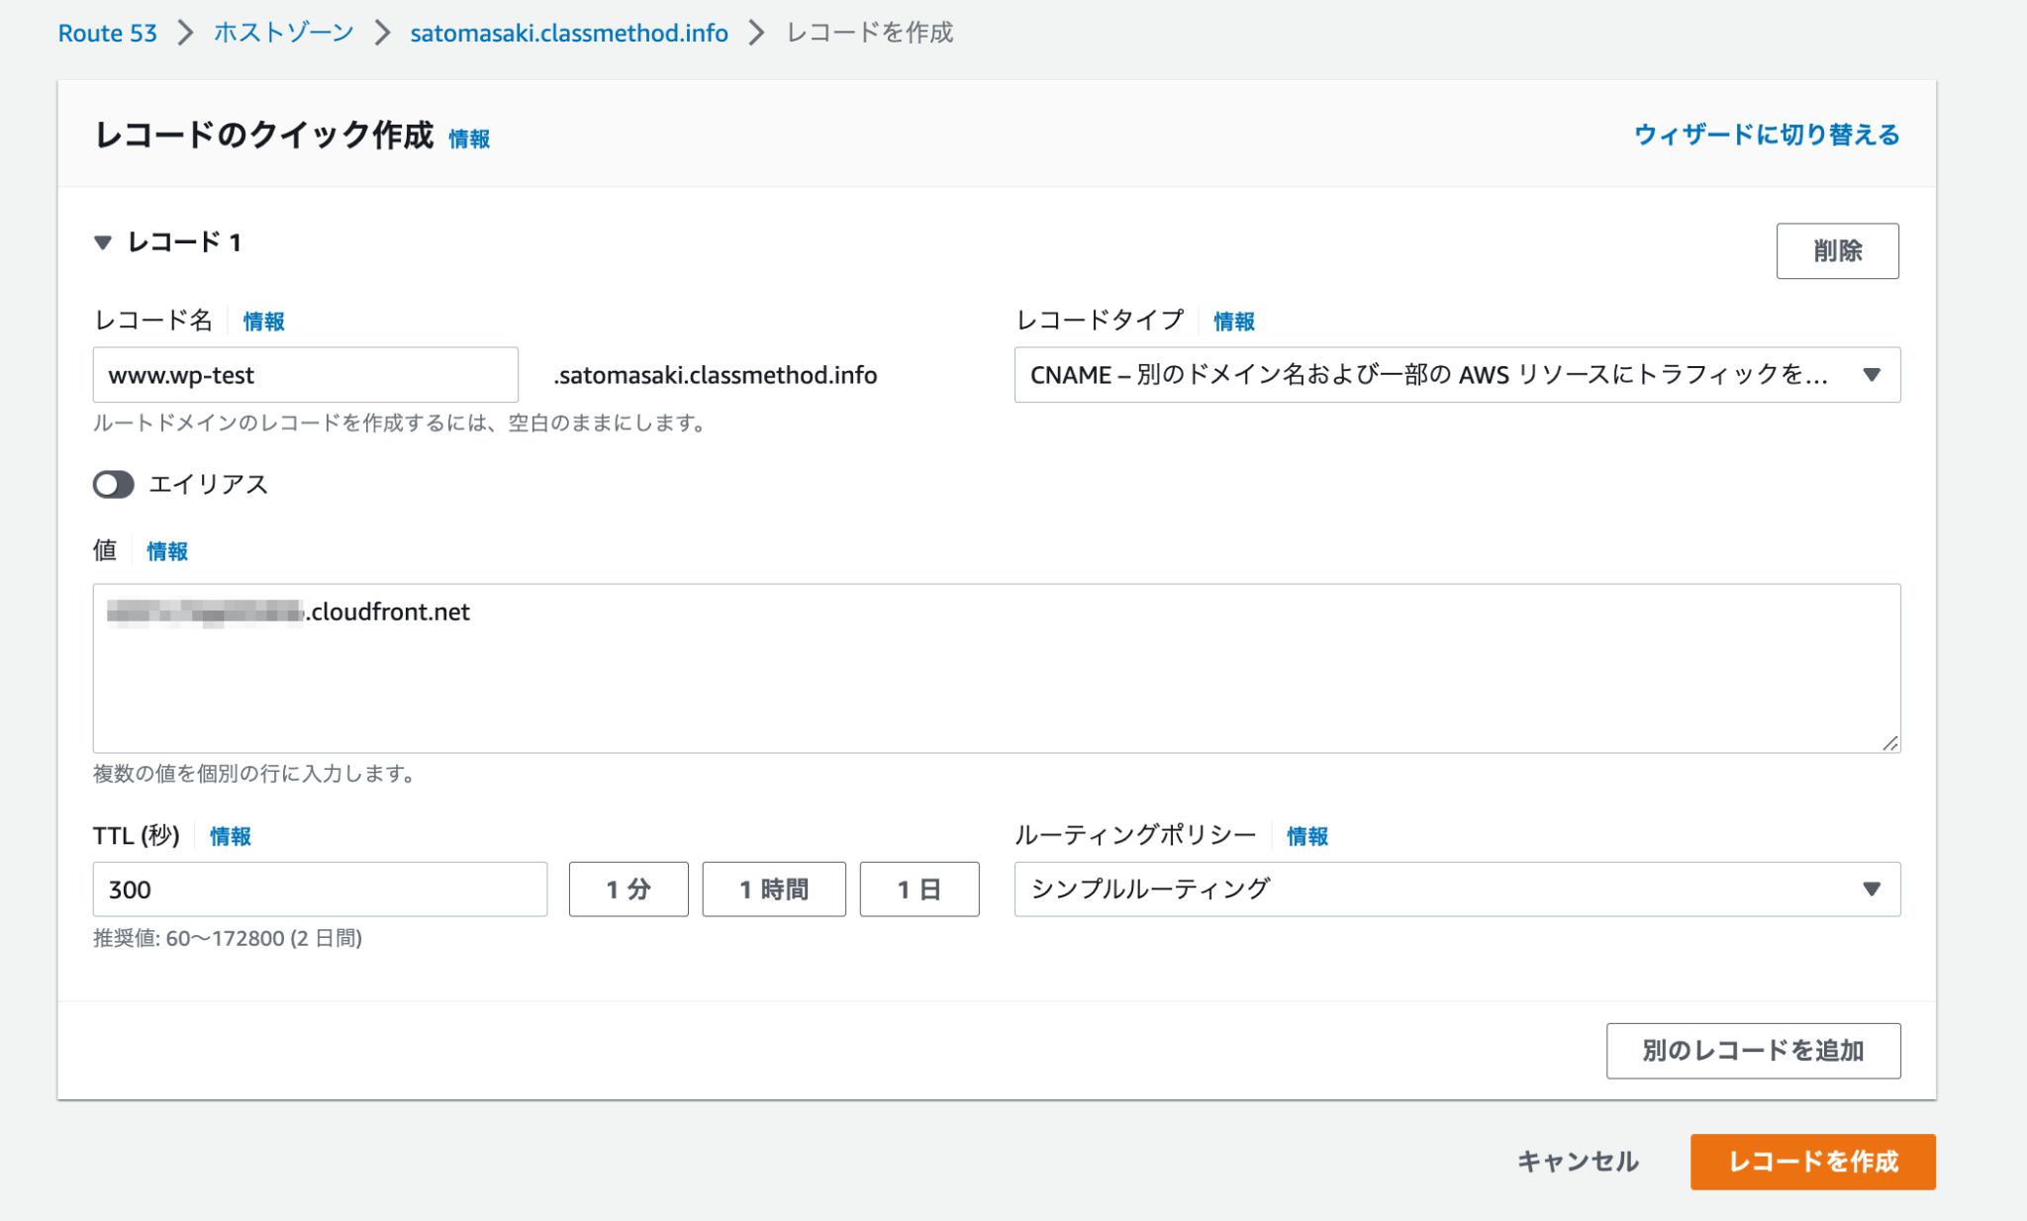Open ホストゾーン from breadcrumb

[x=280, y=32]
